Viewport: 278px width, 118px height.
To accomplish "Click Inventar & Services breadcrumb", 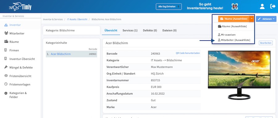I will tap(53, 19).
